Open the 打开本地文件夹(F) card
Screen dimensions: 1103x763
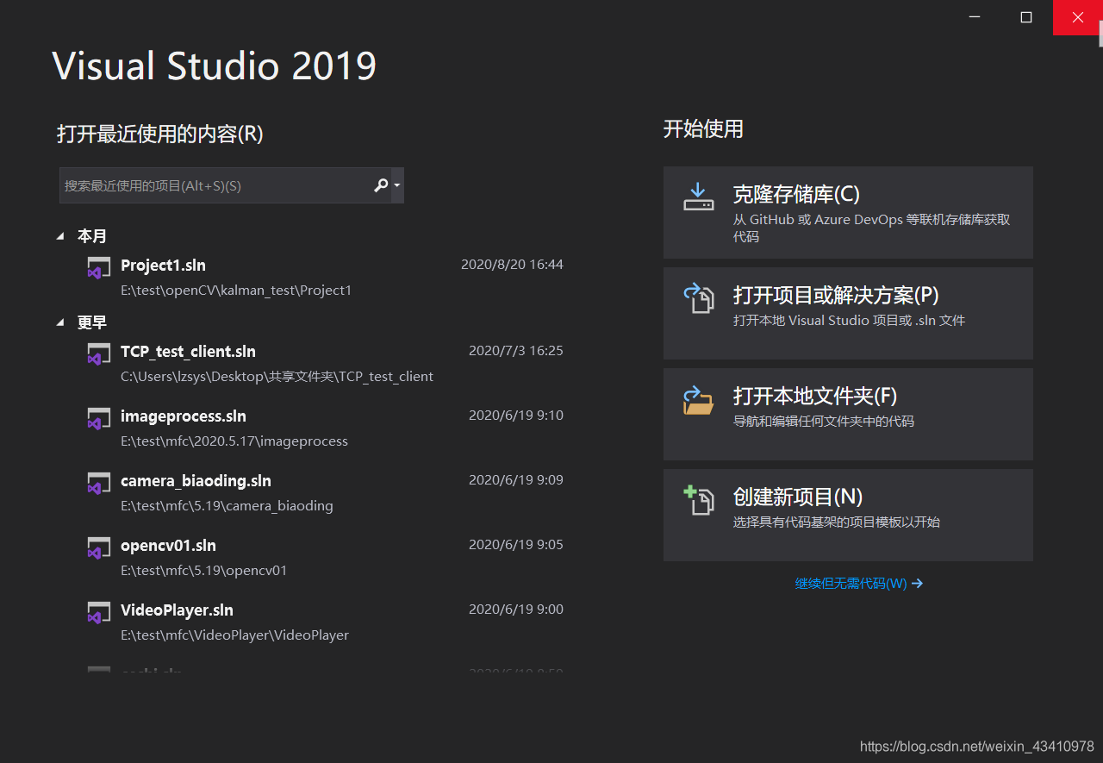(x=848, y=414)
